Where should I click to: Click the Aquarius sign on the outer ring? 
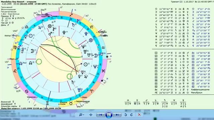coord(103,47)
